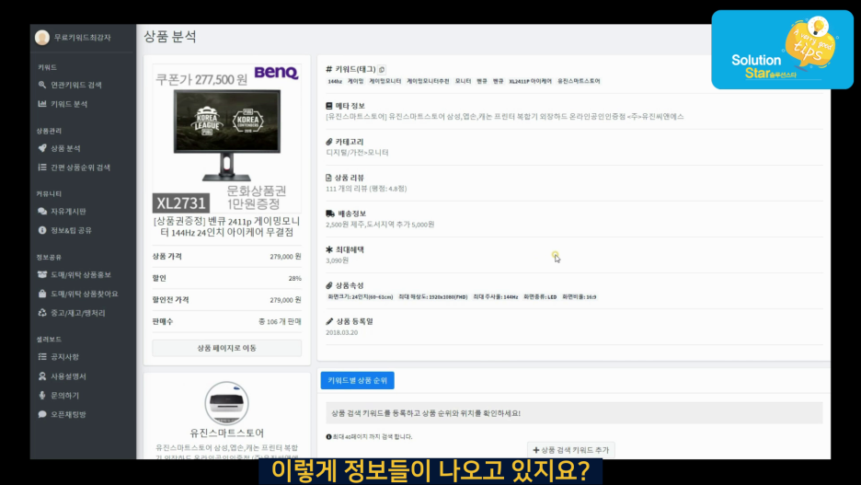Click rocket icon beside 상품 분석
The width and height of the screenshot is (861, 485).
[42, 148]
